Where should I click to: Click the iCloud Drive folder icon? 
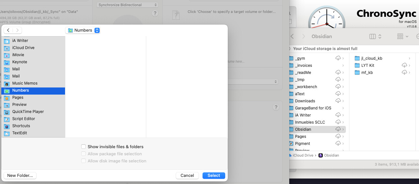[7, 48]
